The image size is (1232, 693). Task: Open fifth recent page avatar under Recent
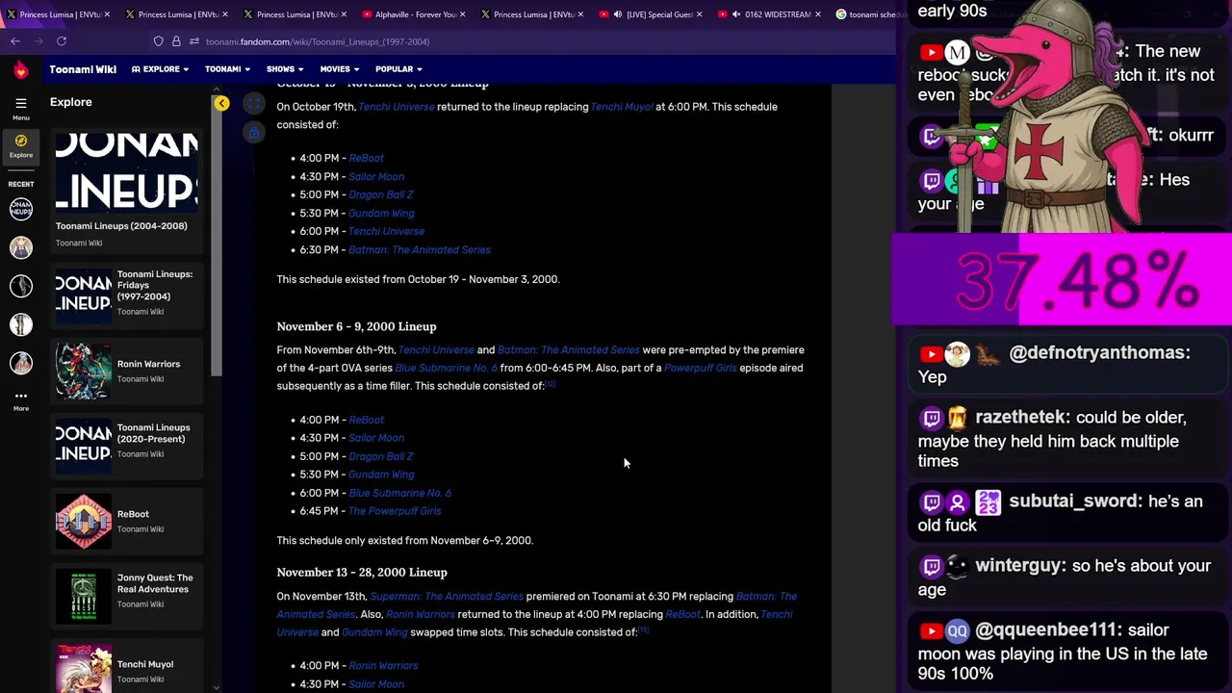(21, 363)
